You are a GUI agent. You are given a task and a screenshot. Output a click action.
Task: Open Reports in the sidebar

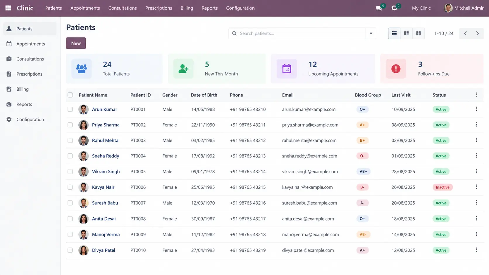pyautogui.click(x=30, y=104)
